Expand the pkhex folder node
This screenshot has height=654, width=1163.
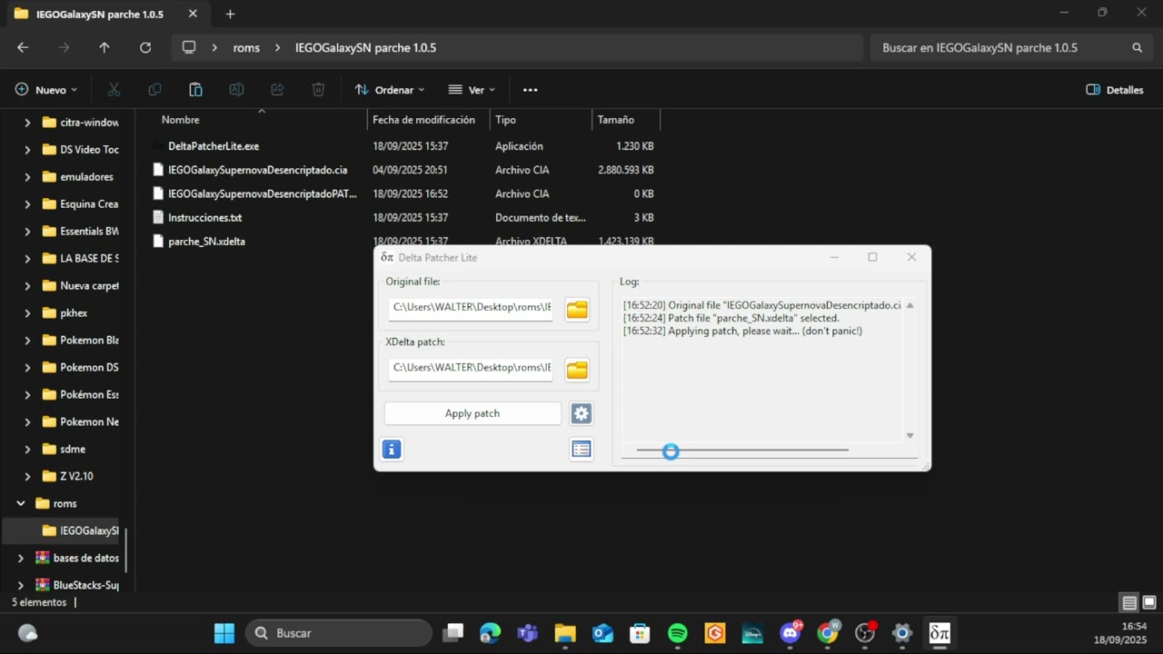click(x=27, y=313)
